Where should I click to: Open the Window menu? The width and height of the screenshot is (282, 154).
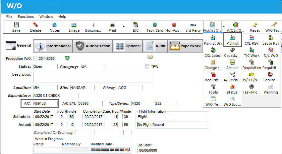[46, 17]
